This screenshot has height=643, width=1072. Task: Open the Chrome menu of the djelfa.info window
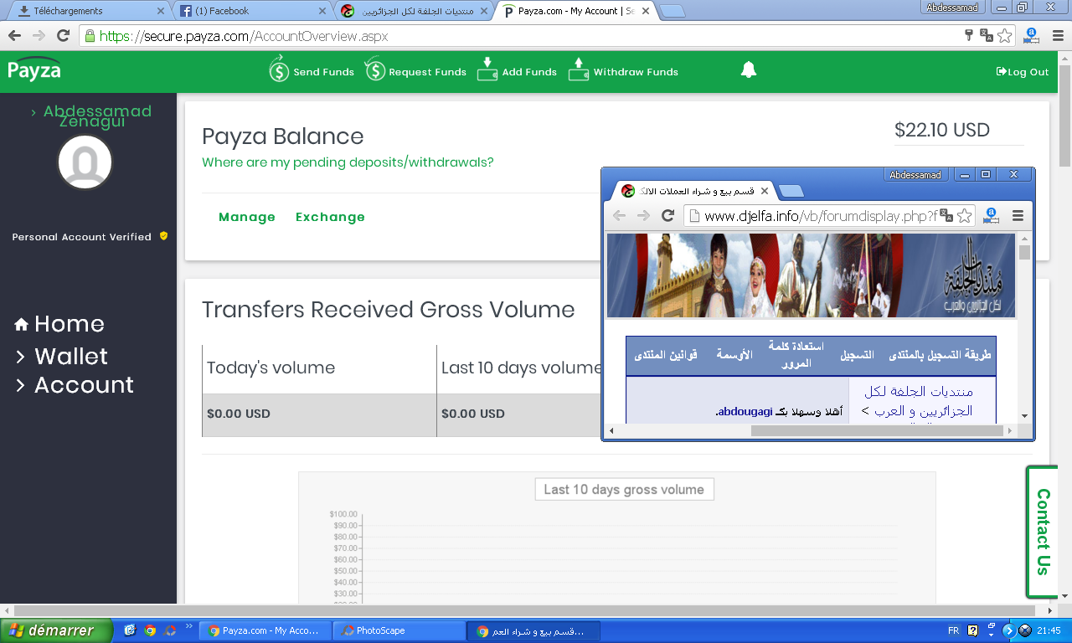pos(1018,215)
